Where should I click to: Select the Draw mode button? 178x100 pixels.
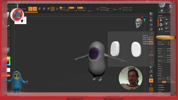tap(35, 9)
